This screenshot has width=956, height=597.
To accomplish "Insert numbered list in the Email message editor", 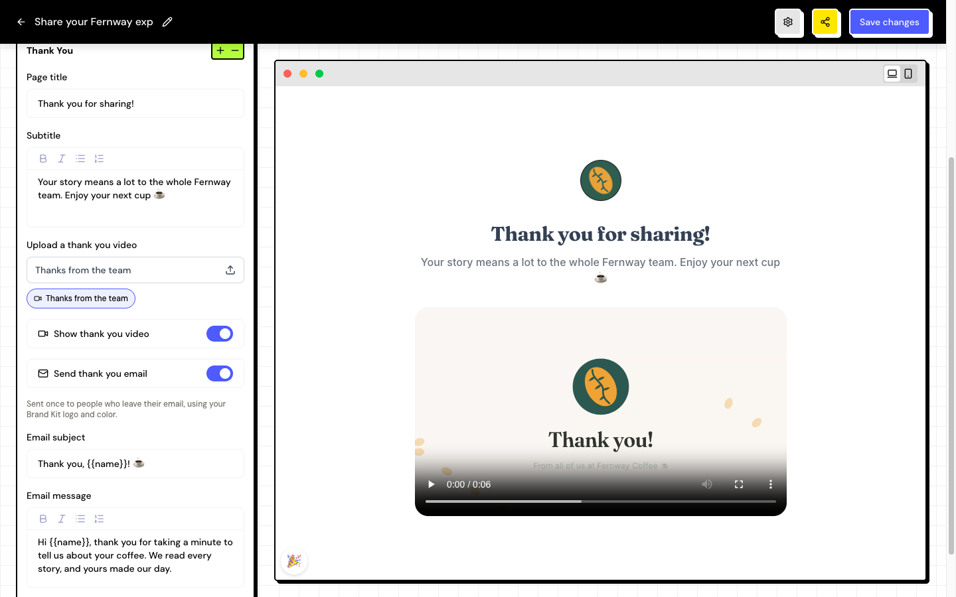I will coord(99,519).
